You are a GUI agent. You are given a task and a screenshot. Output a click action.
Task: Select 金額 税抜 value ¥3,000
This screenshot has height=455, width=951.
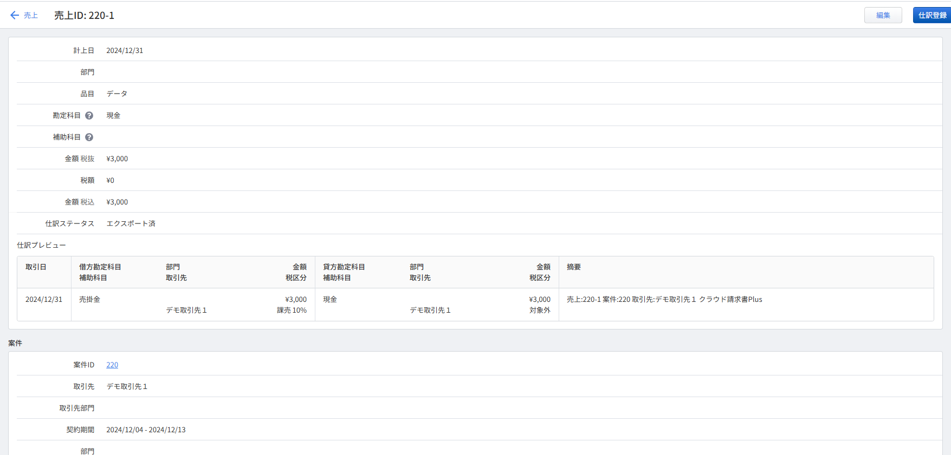(x=117, y=159)
